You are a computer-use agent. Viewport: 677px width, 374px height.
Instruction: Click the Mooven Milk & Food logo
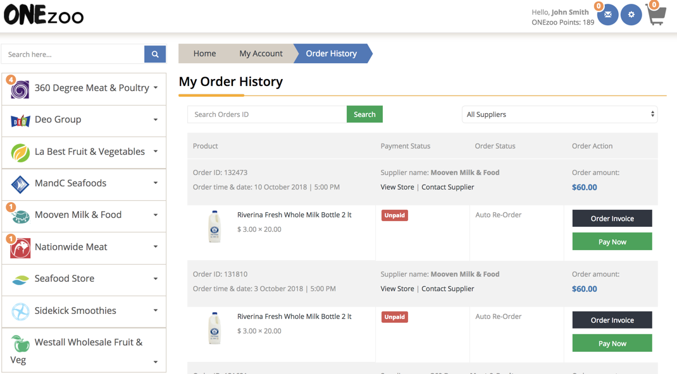coord(20,216)
